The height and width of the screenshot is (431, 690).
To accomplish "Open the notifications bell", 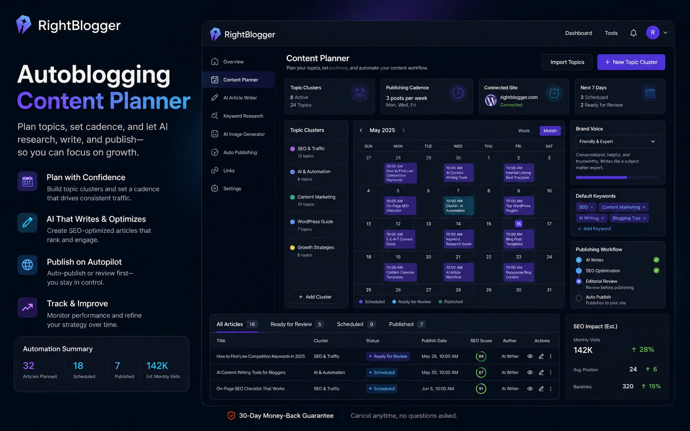I will pos(633,33).
